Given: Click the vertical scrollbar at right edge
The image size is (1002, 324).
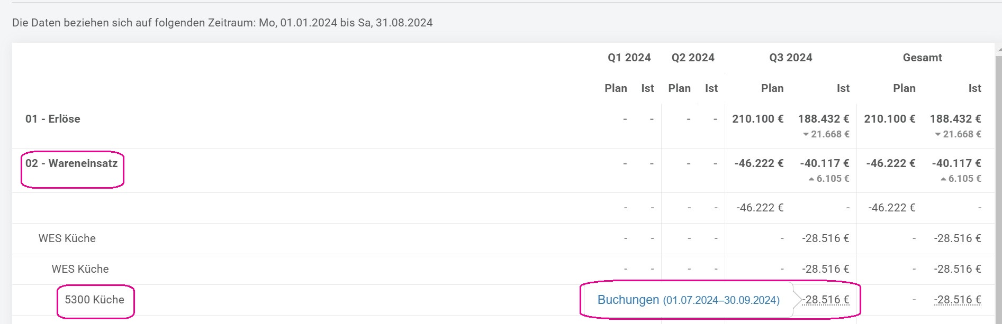Looking at the screenshot, I should (x=999, y=185).
